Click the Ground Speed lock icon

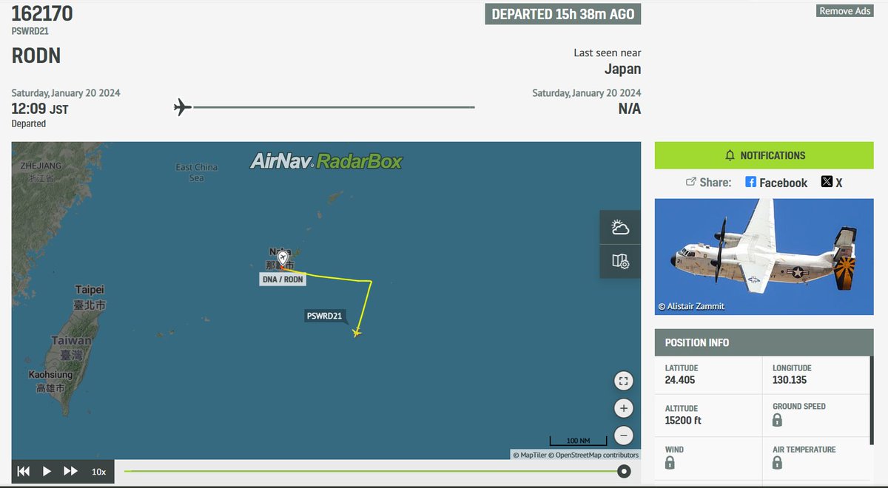[777, 420]
